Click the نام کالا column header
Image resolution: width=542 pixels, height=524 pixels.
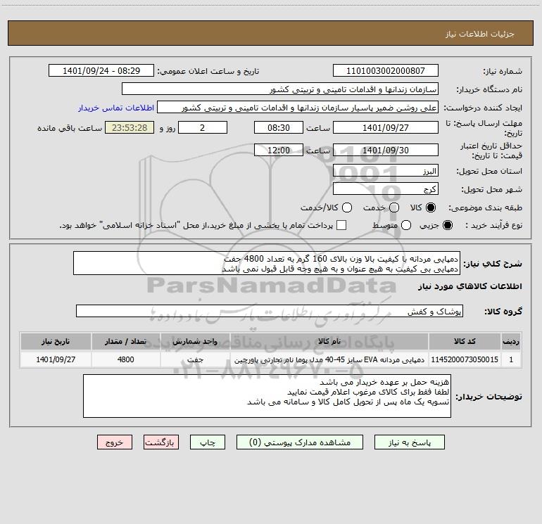329,341
